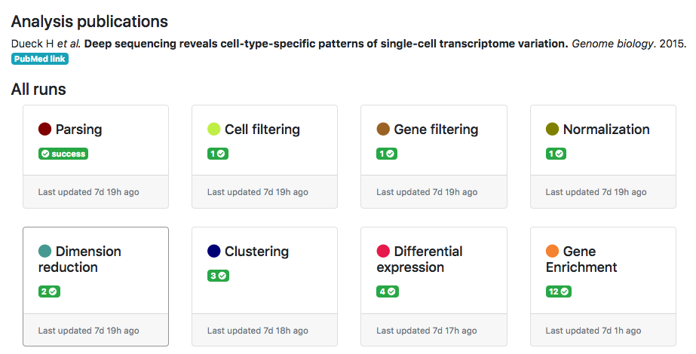696x354 pixels.
Task: Click the teal Dimension reduction circle icon
Action: click(x=44, y=252)
